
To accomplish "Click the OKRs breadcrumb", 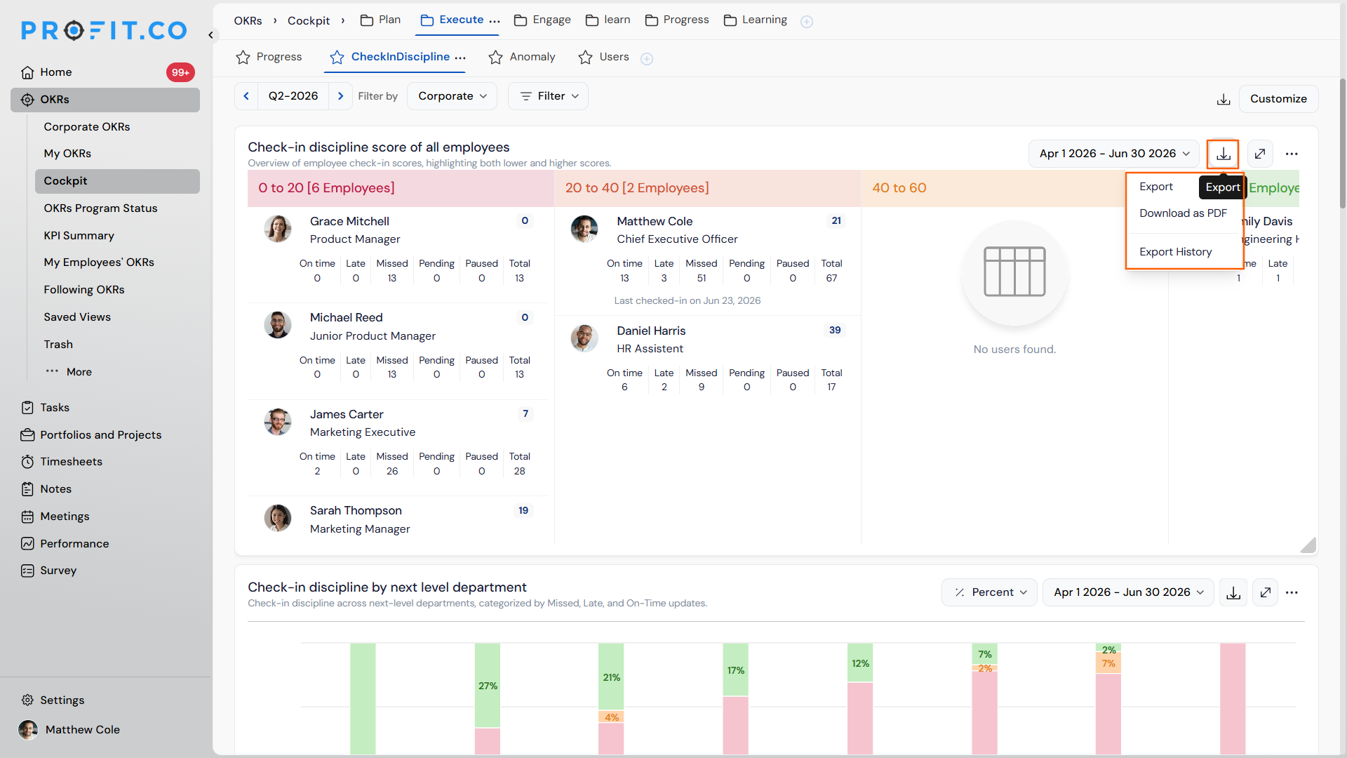I will point(248,21).
